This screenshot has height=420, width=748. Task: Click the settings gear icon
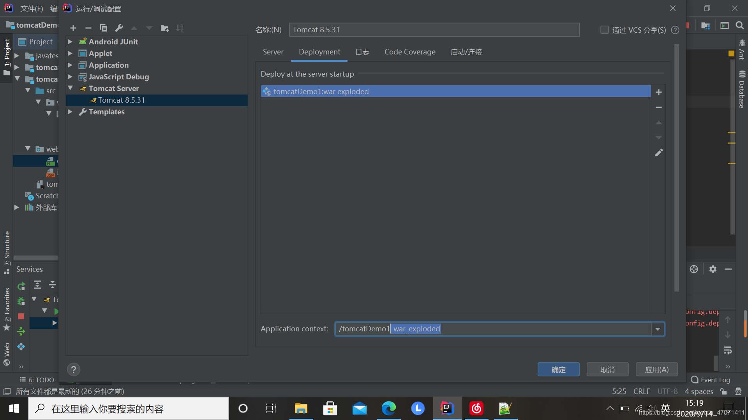[713, 269]
